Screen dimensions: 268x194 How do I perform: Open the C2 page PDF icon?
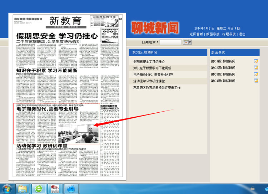point(256,68)
